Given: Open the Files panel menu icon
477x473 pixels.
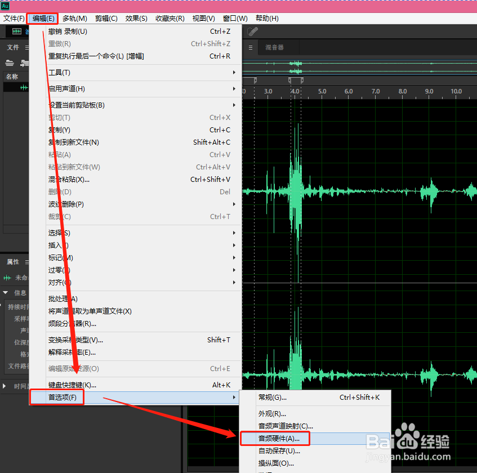Looking at the screenshot, I should tap(27, 47).
